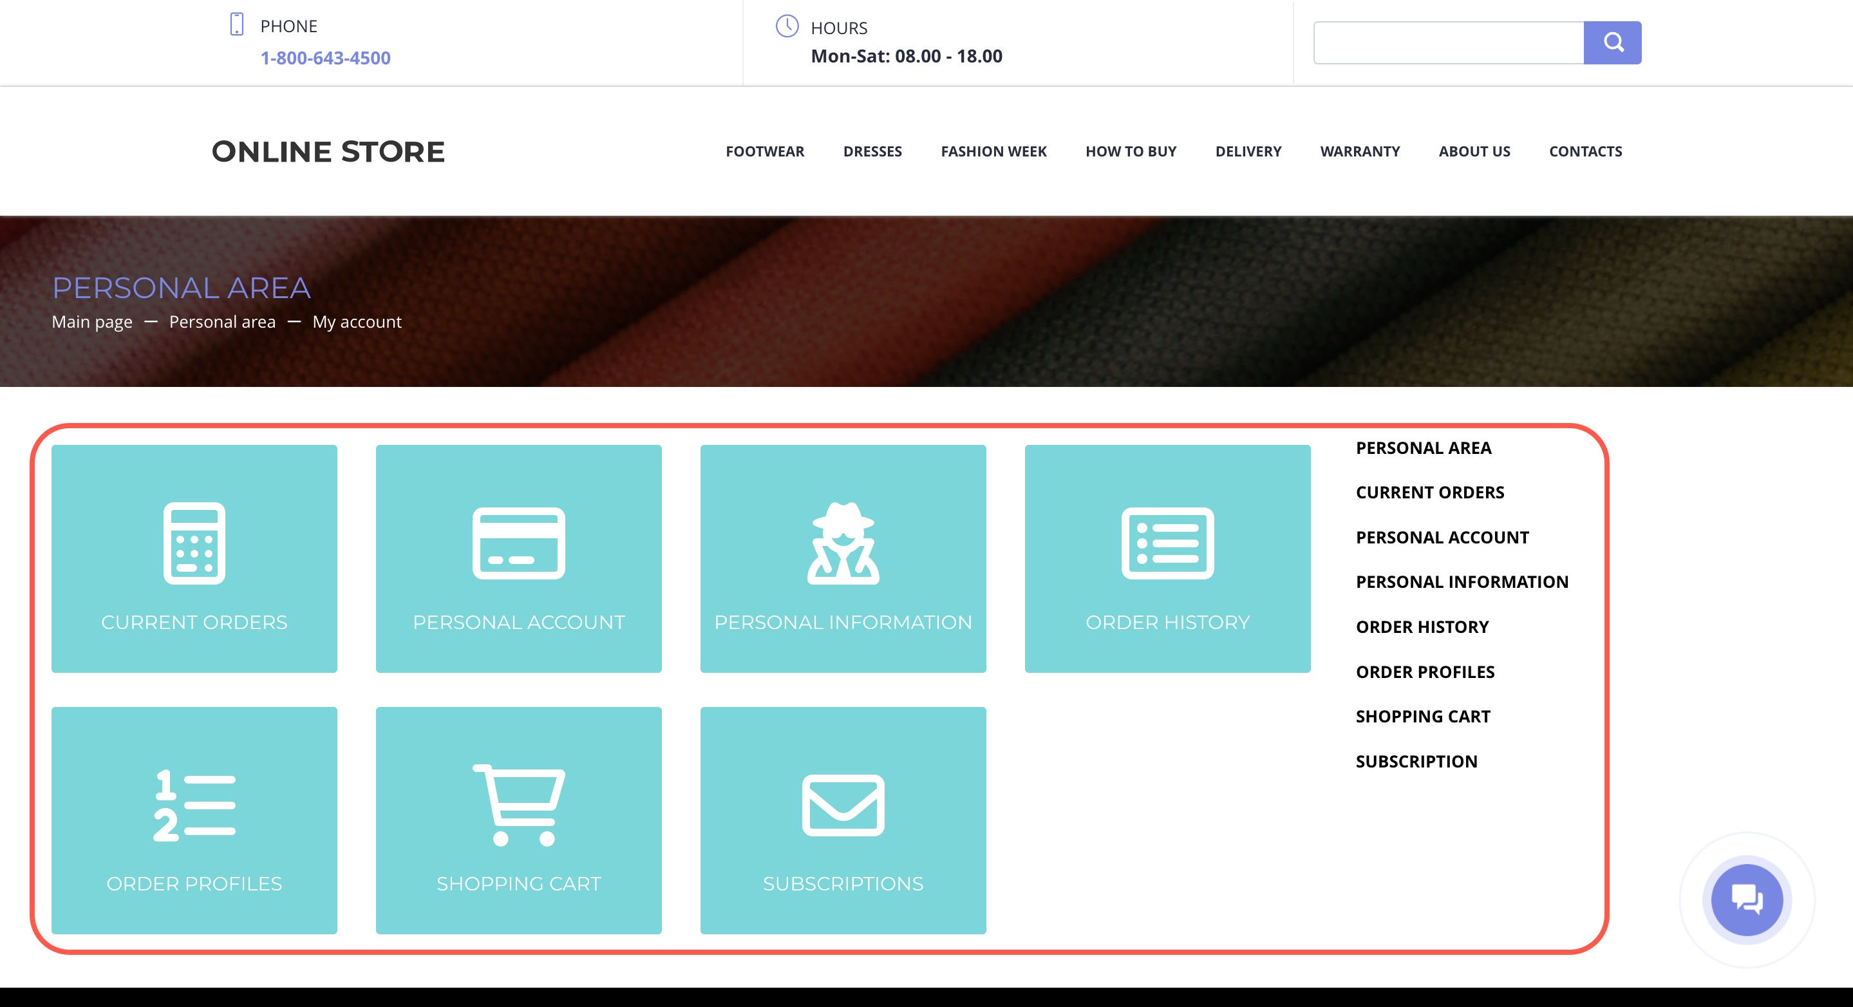Click the list icon for Order History
Screen dimensions: 1853x1007
(1167, 543)
